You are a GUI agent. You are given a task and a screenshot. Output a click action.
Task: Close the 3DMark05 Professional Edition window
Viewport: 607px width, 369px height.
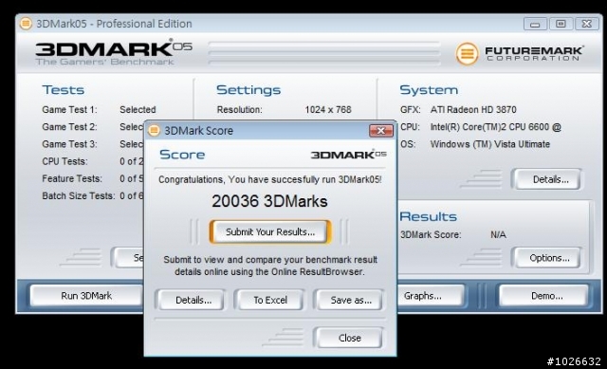(x=586, y=24)
